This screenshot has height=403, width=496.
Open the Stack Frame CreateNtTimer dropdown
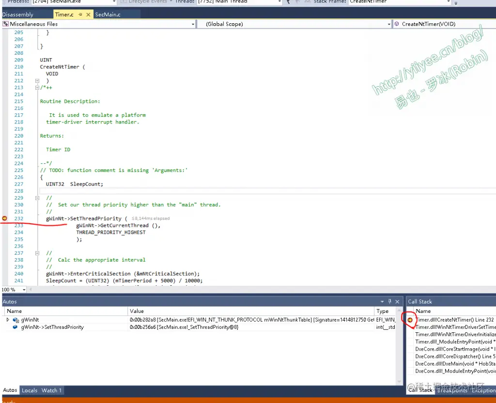pyautogui.click(x=448, y=1)
